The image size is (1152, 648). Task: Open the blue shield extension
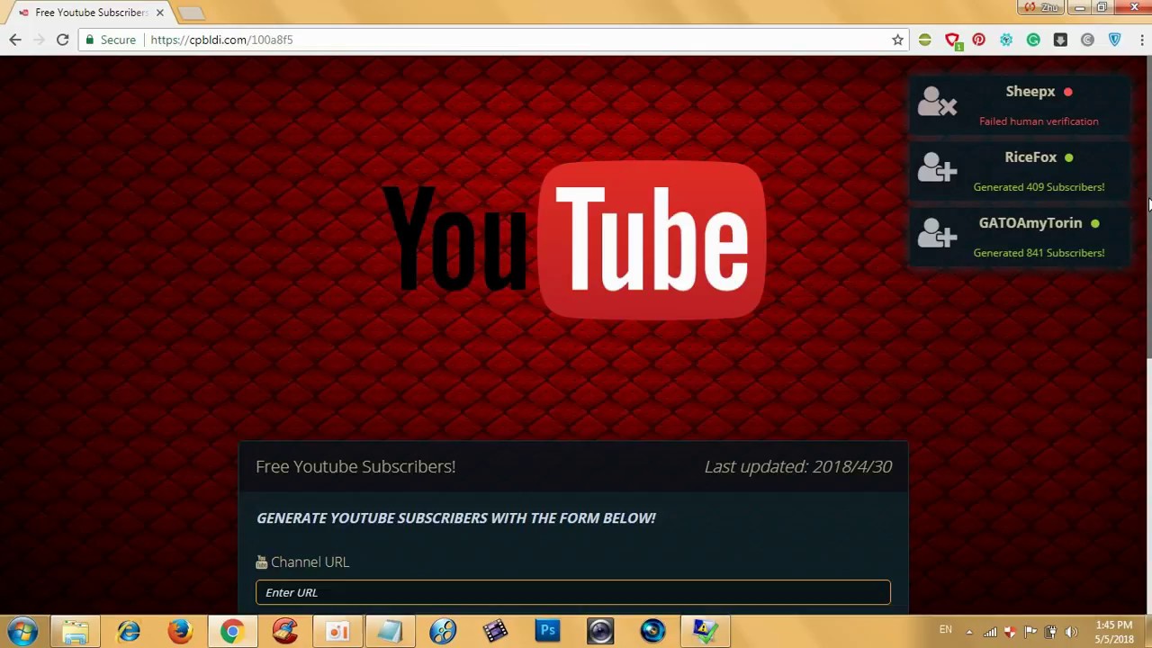(1114, 40)
